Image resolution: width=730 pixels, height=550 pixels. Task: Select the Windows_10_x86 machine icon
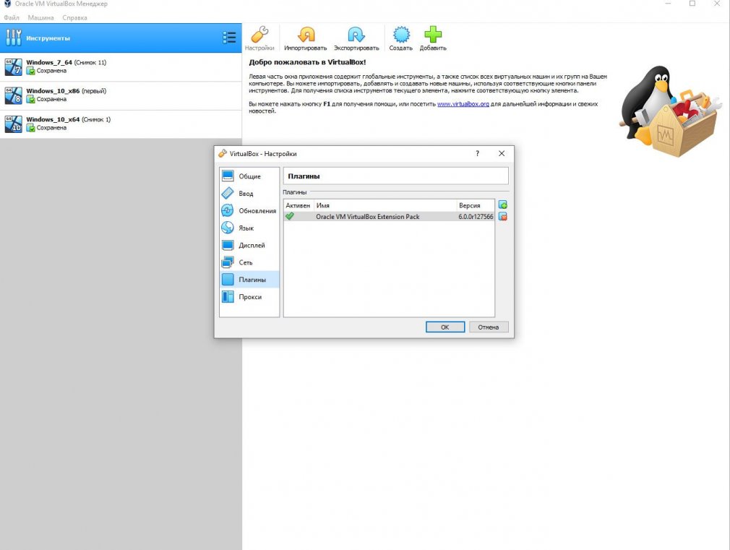click(14, 95)
